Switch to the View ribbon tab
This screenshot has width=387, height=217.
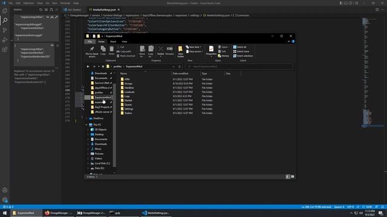coord(125,42)
